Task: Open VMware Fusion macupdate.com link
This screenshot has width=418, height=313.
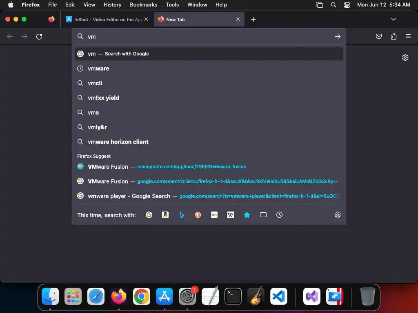Action: coord(209,167)
